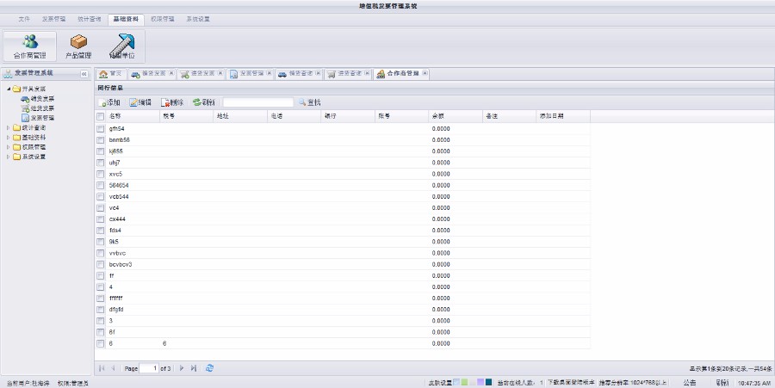Click the pager refresh icon
Viewport: 775px width, 388px height.
point(209,368)
